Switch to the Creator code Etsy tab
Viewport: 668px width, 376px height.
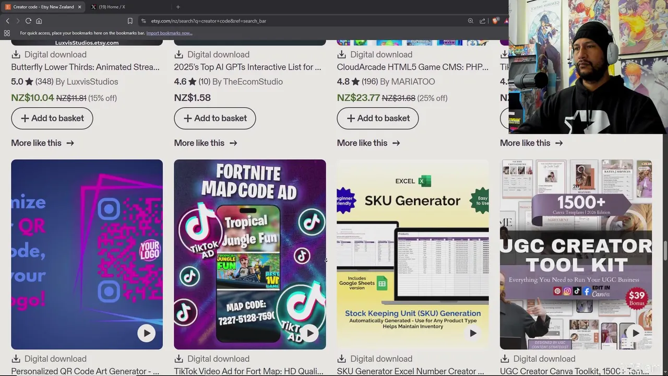[43, 7]
